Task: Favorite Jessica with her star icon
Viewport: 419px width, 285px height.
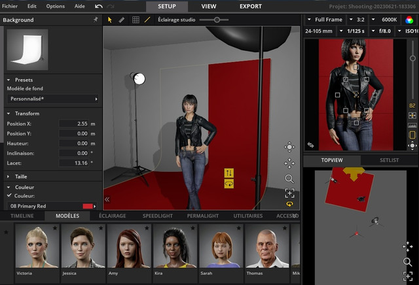Action: pyautogui.click(x=101, y=228)
